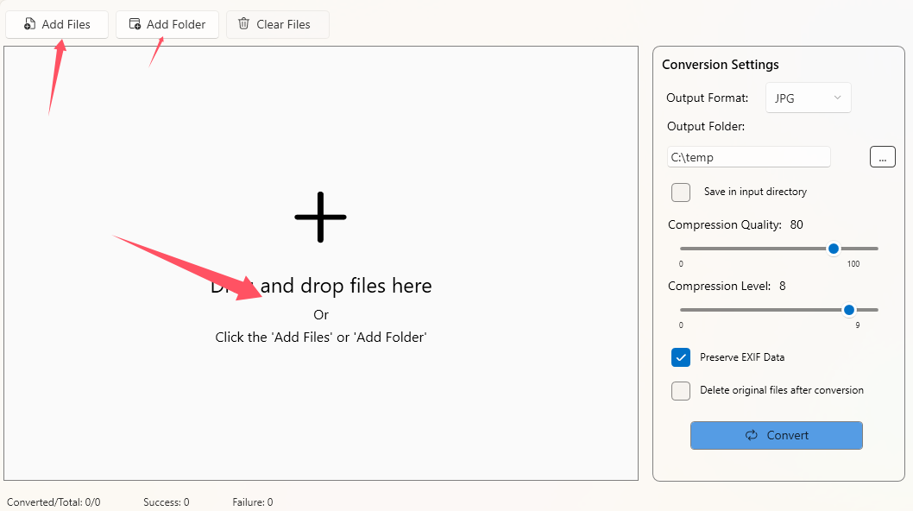This screenshot has height=511, width=913.
Task: Click the Add Folder icon
Action: tap(135, 24)
